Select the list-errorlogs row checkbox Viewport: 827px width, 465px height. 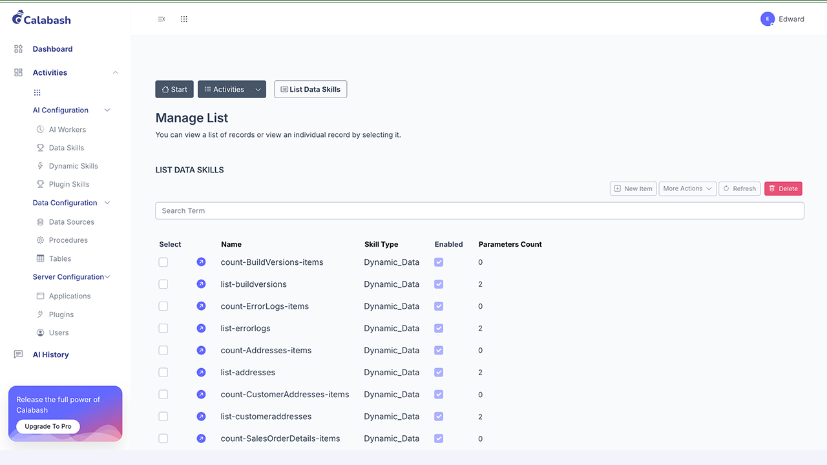pos(163,328)
